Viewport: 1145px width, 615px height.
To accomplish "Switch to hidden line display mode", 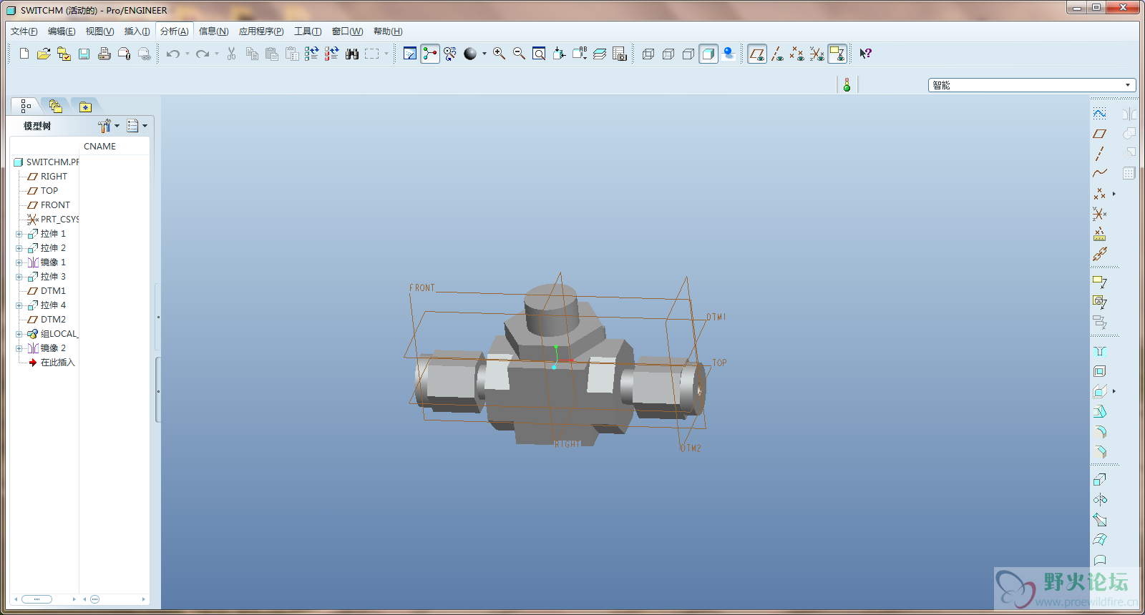I will (668, 54).
